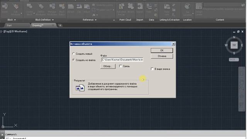This screenshot has height=139, width=247.
Task: Open the Reference panel dialog launcher
Action: pos(114,20)
